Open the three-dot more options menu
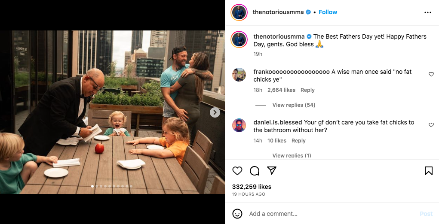The width and height of the screenshot is (439, 224). click(x=427, y=12)
